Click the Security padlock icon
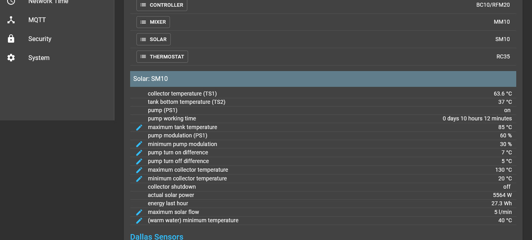The width and height of the screenshot is (532, 240). coord(11,39)
